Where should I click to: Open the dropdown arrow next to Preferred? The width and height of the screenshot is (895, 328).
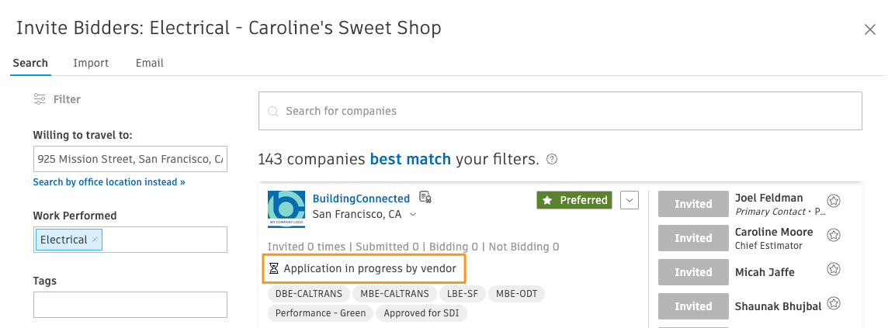[x=629, y=200]
